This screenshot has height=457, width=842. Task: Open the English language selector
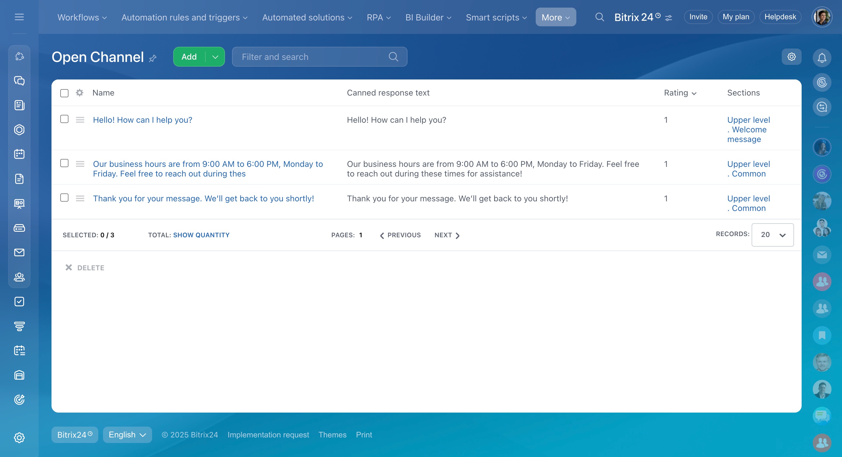[127, 435]
